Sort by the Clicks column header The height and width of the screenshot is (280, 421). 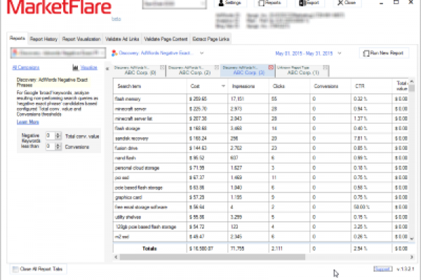coord(289,86)
